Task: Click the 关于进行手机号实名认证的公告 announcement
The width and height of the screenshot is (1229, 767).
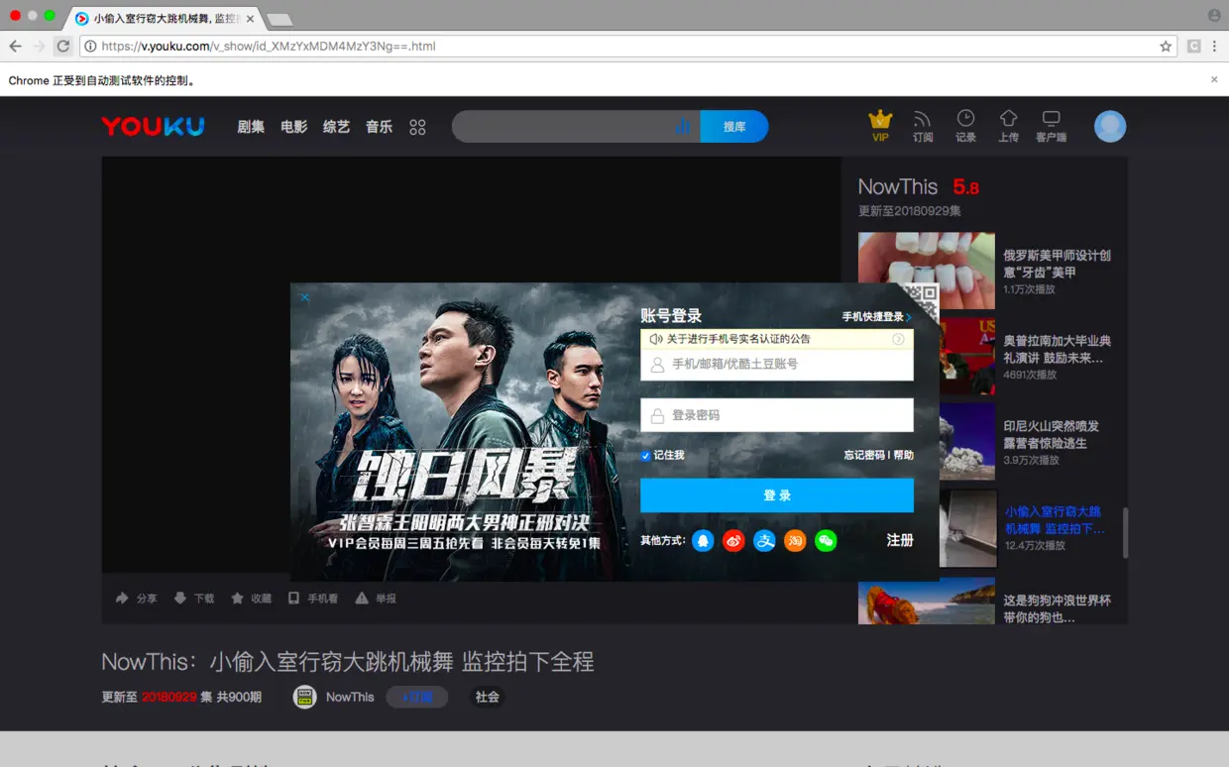Action: tap(738, 339)
